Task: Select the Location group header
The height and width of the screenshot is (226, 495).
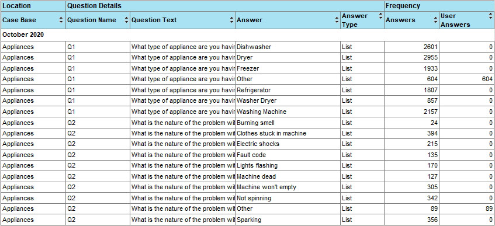Action: pyautogui.click(x=33, y=6)
